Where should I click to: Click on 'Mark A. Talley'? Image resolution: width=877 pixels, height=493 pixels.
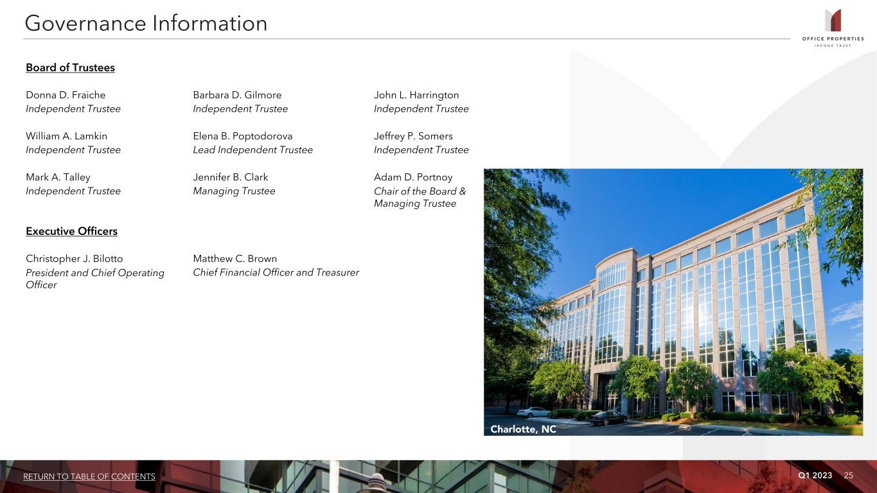pos(58,177)
